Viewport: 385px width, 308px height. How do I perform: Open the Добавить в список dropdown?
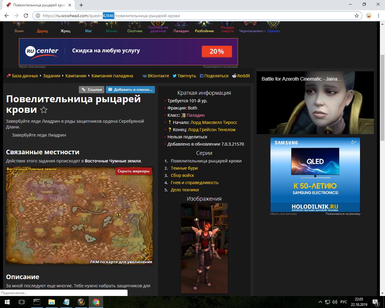130,89
